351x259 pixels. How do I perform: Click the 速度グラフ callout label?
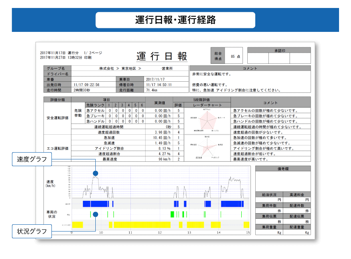pos(32,159)
